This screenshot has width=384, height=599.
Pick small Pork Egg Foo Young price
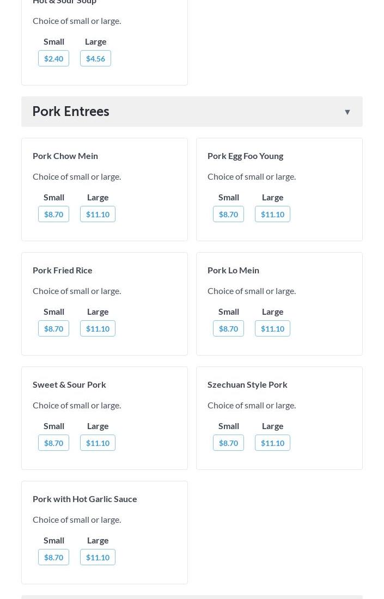click(228, 214)
